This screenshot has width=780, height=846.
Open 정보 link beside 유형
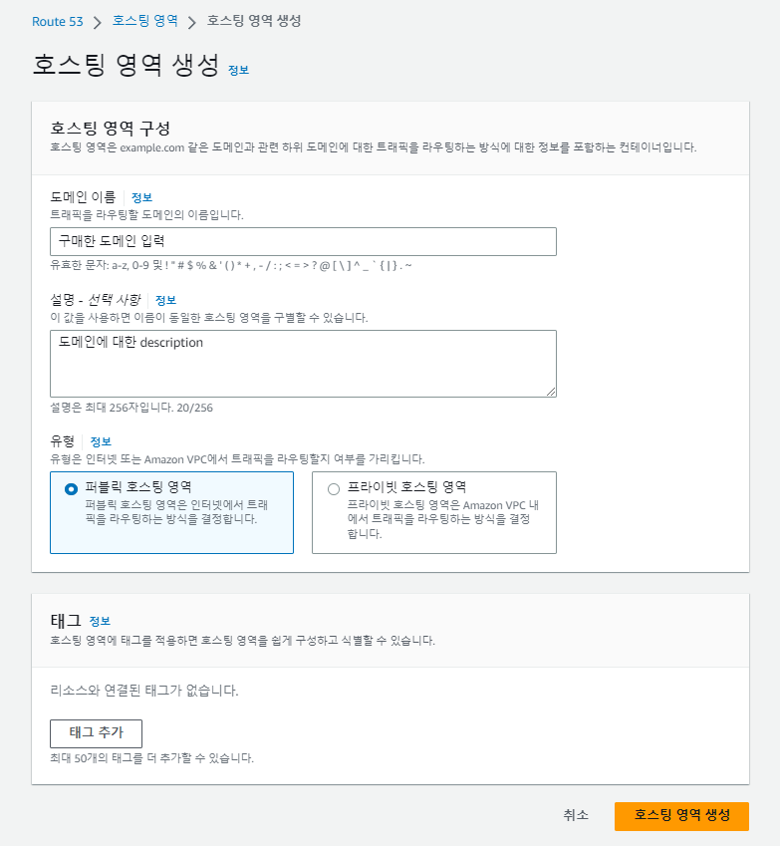101,441
